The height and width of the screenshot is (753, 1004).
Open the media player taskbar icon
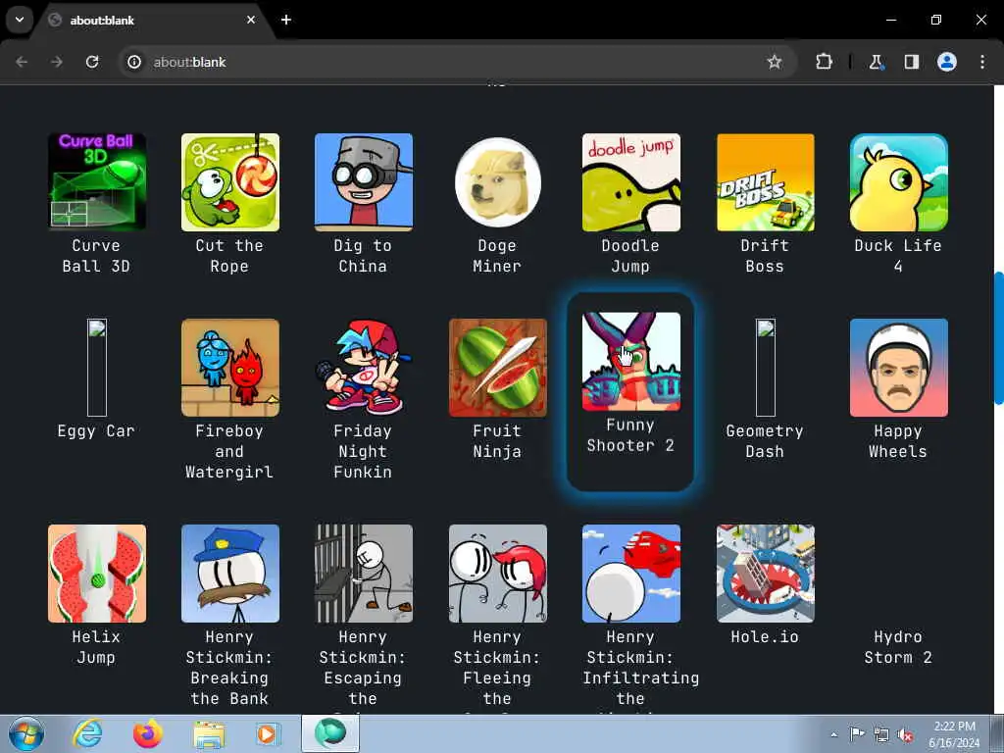click(269, 733)
